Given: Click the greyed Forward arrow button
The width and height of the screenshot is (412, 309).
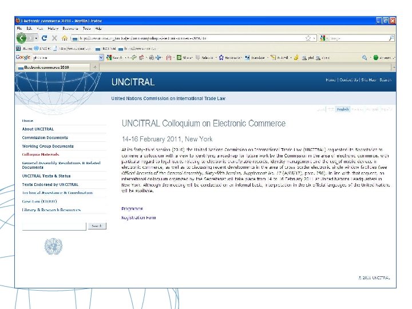Looking at the screenshot, I should point(30,38).
